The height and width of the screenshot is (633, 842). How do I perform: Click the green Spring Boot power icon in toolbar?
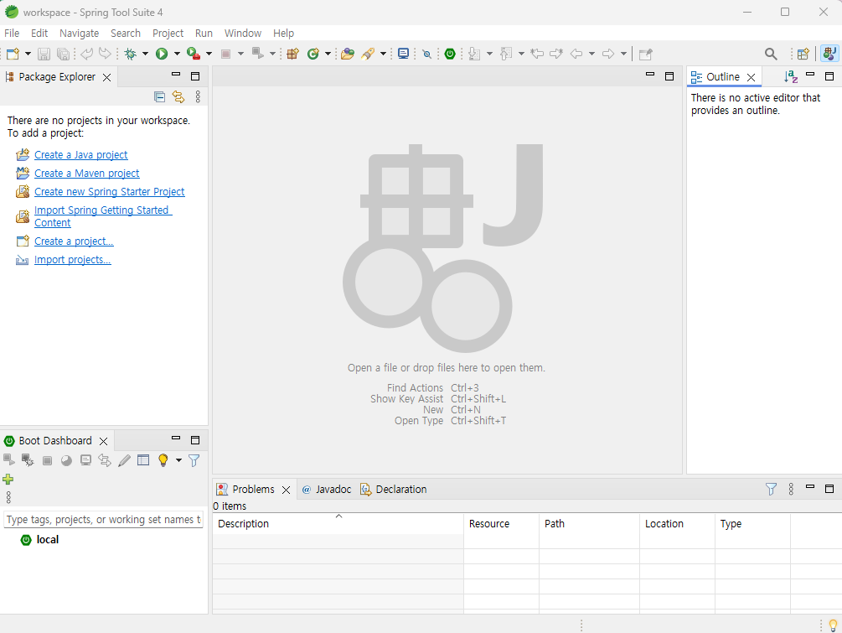point(450,54)
